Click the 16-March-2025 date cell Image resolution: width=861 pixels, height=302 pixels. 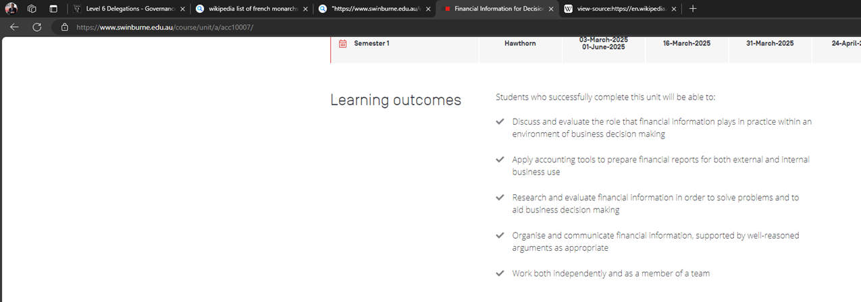(686, 44)
